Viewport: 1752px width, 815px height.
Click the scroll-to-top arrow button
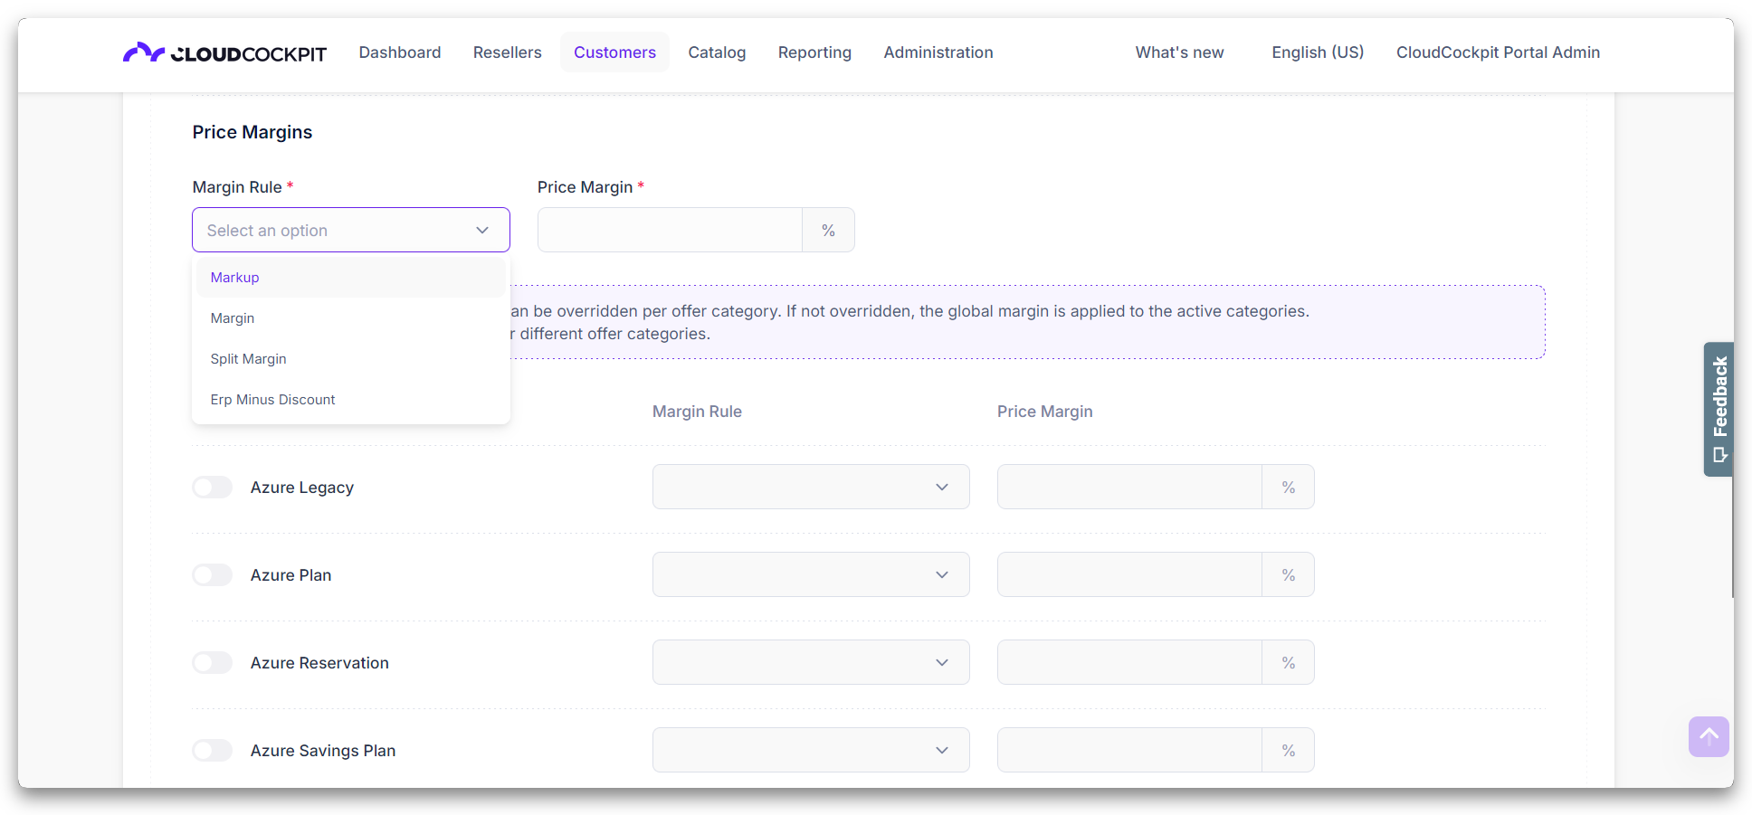[1708, 736]
